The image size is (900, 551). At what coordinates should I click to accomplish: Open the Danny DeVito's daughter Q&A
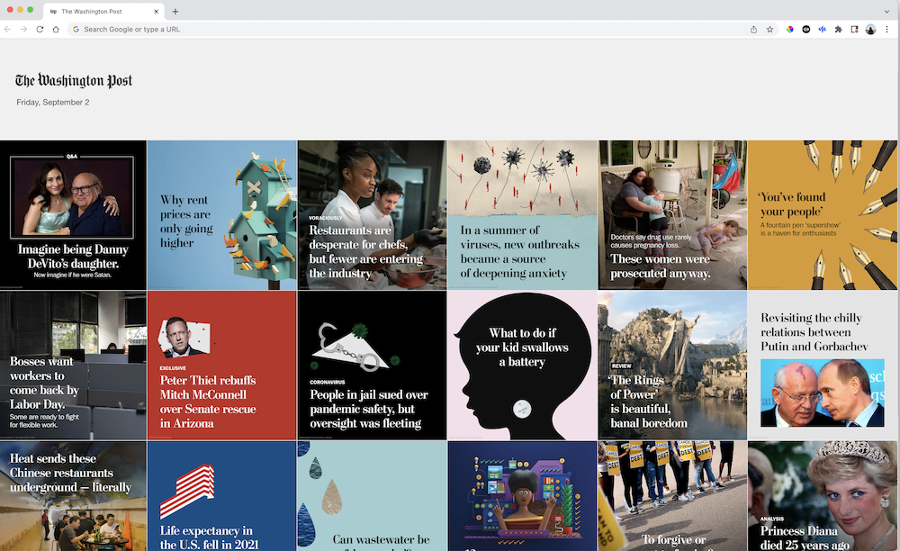tap(73, 215)
